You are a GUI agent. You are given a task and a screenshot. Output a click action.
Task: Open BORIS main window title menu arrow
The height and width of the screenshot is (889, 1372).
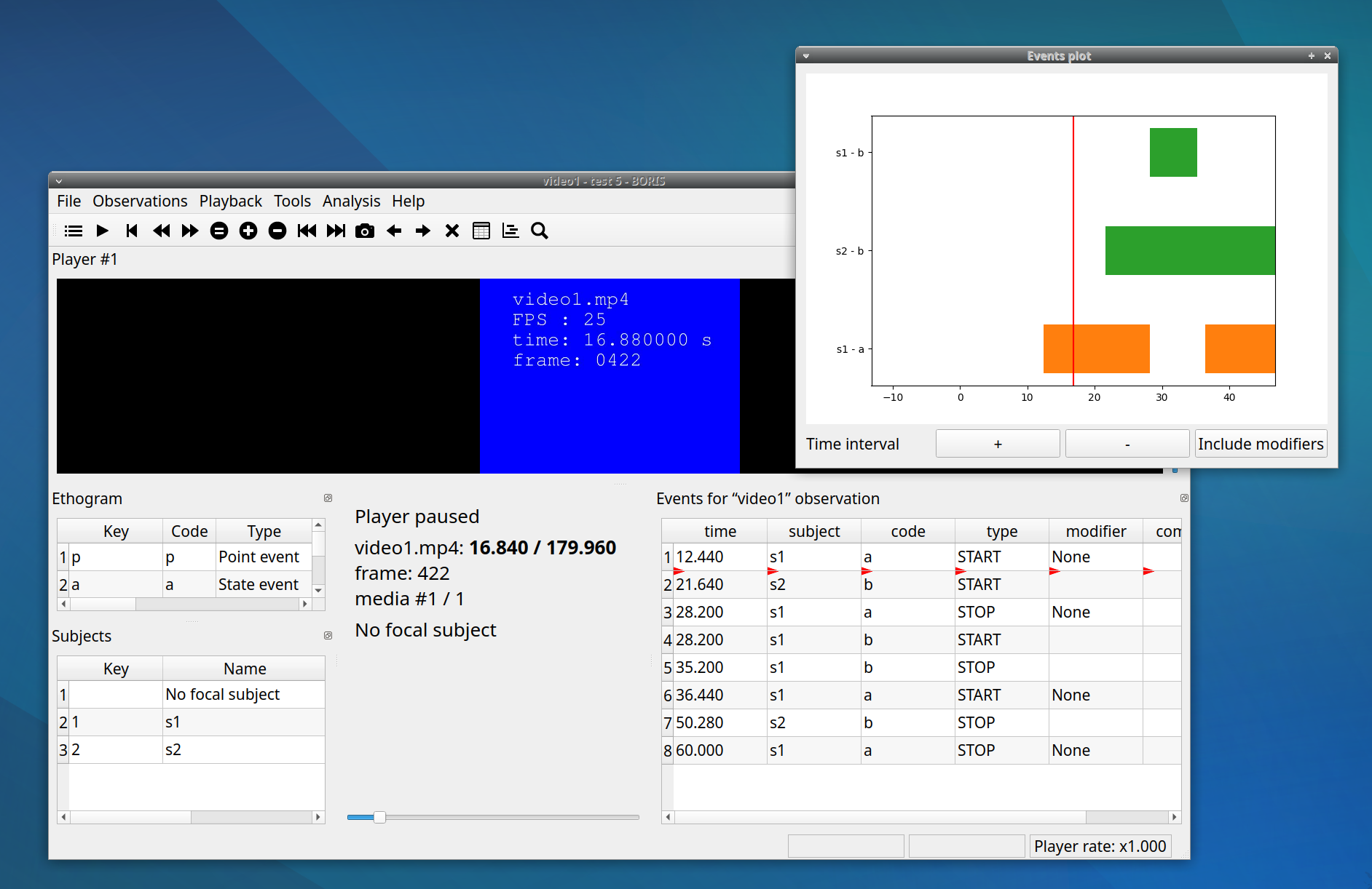(59, 181)
